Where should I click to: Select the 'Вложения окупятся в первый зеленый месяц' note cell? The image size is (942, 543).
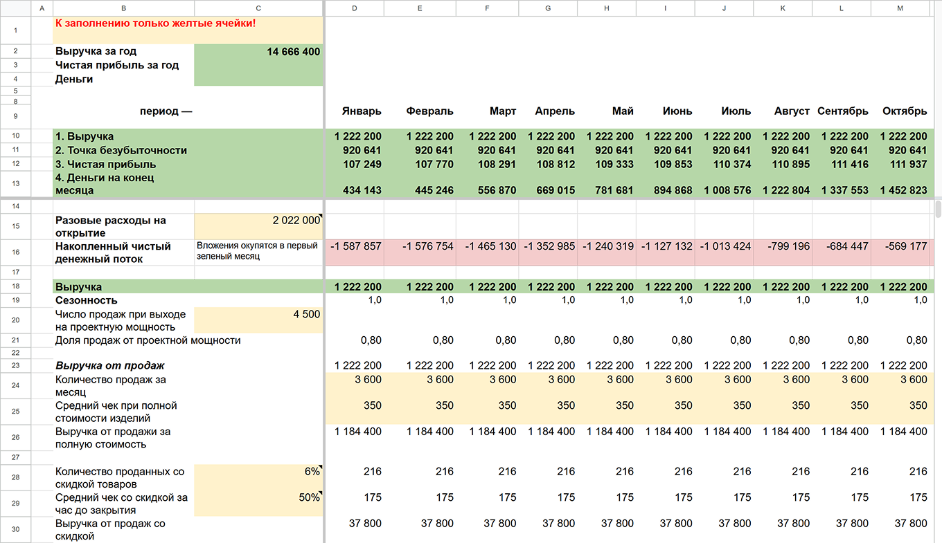click(258, 252)
